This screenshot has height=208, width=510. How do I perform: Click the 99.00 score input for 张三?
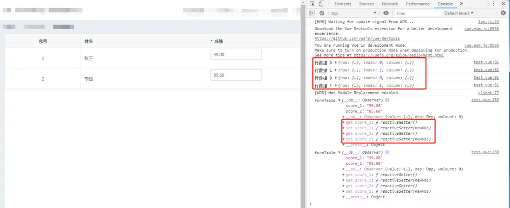click(236, 55)
